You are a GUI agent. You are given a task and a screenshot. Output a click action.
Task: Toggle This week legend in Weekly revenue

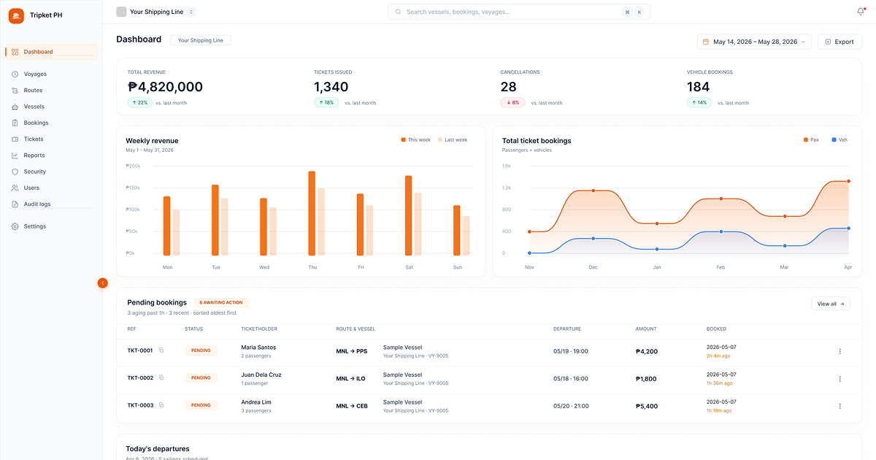pos(416,139)
